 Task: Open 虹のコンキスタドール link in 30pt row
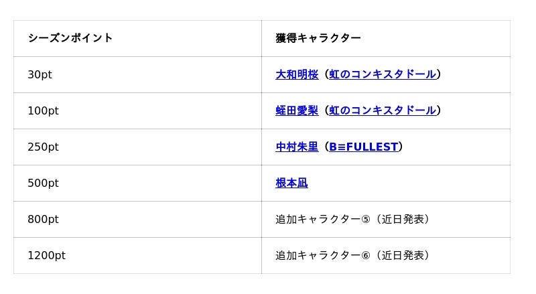pyautogui.click(x=383, y=74)
